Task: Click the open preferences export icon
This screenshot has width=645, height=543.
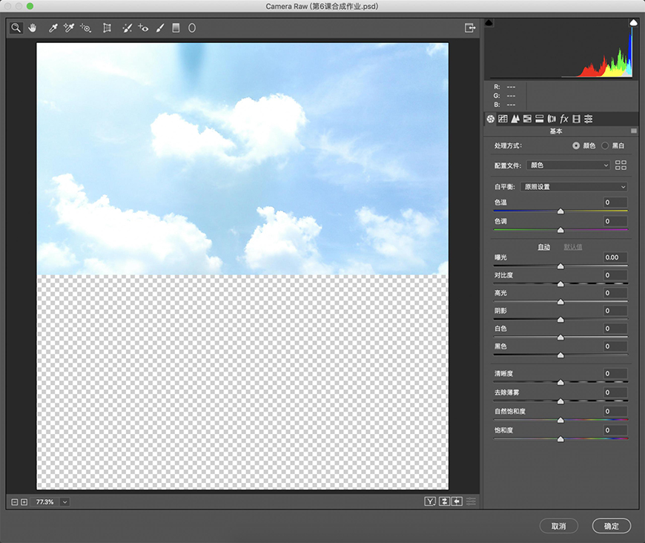Action: pyautogui.click(x=470, y=28)
